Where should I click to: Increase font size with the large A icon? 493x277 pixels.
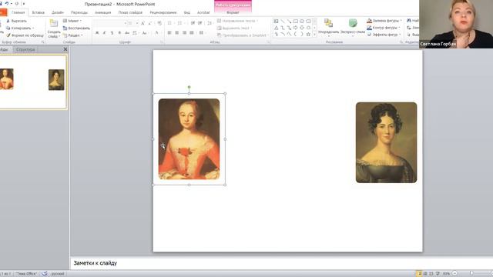pyautogui.click(x=143, y=23)
